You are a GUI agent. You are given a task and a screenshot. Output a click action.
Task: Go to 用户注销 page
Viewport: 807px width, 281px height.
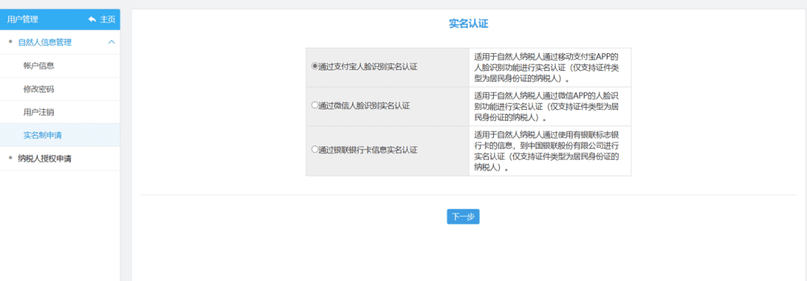pos(39,111)
